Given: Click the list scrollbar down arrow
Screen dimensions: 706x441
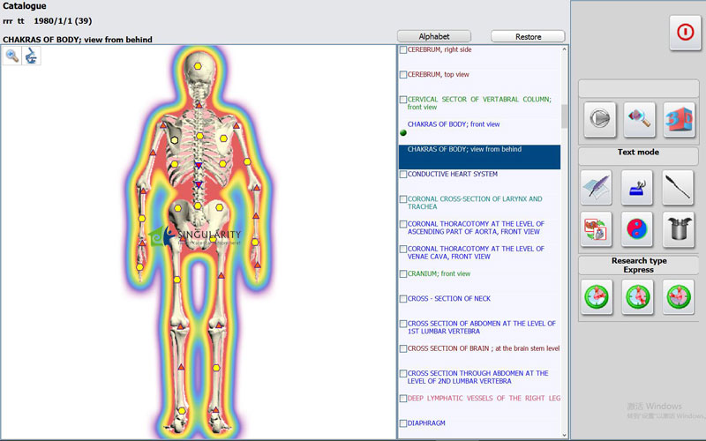Looking at the screenshot, I should tap(565, 435).
